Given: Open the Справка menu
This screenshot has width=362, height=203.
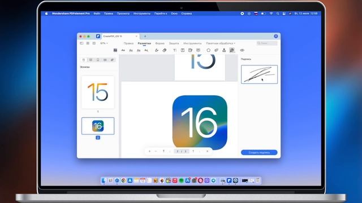Looking at the screenshot, I should pyautogui.click(x=187, y=14).
